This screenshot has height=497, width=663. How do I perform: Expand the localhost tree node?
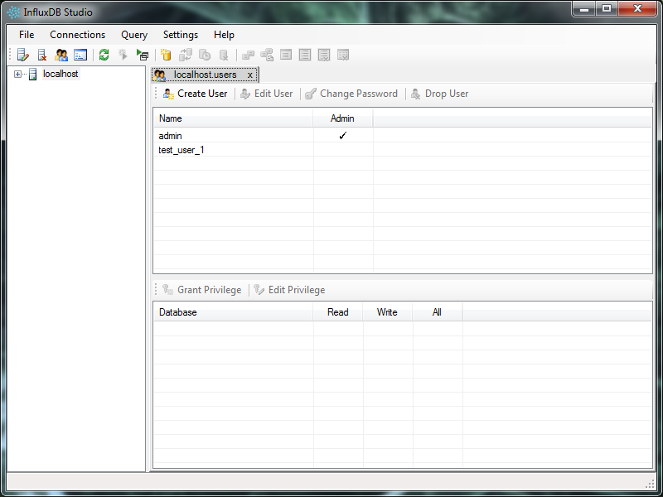(x=17, y=75)
